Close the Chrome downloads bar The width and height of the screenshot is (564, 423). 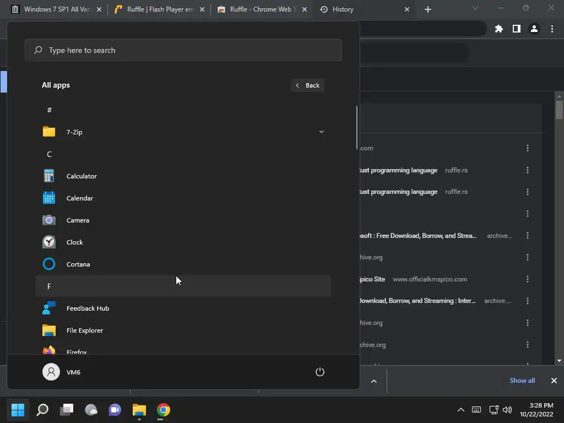(x=554, y=381)
